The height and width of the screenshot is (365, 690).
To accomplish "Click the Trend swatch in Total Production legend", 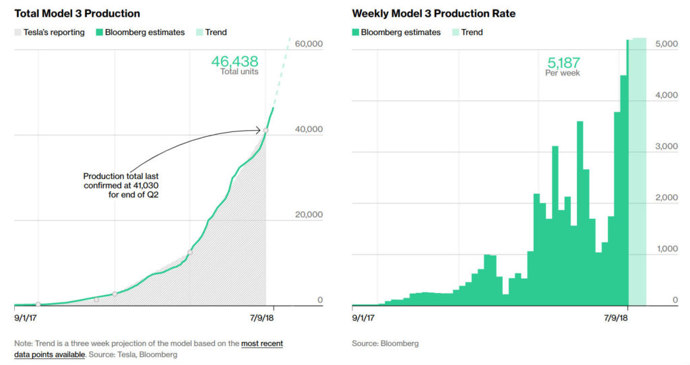I will point(199,32).
